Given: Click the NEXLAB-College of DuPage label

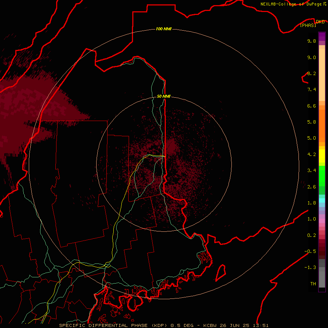Looking at the screenshot, I should pyautogui.click(x=291, y=4).
